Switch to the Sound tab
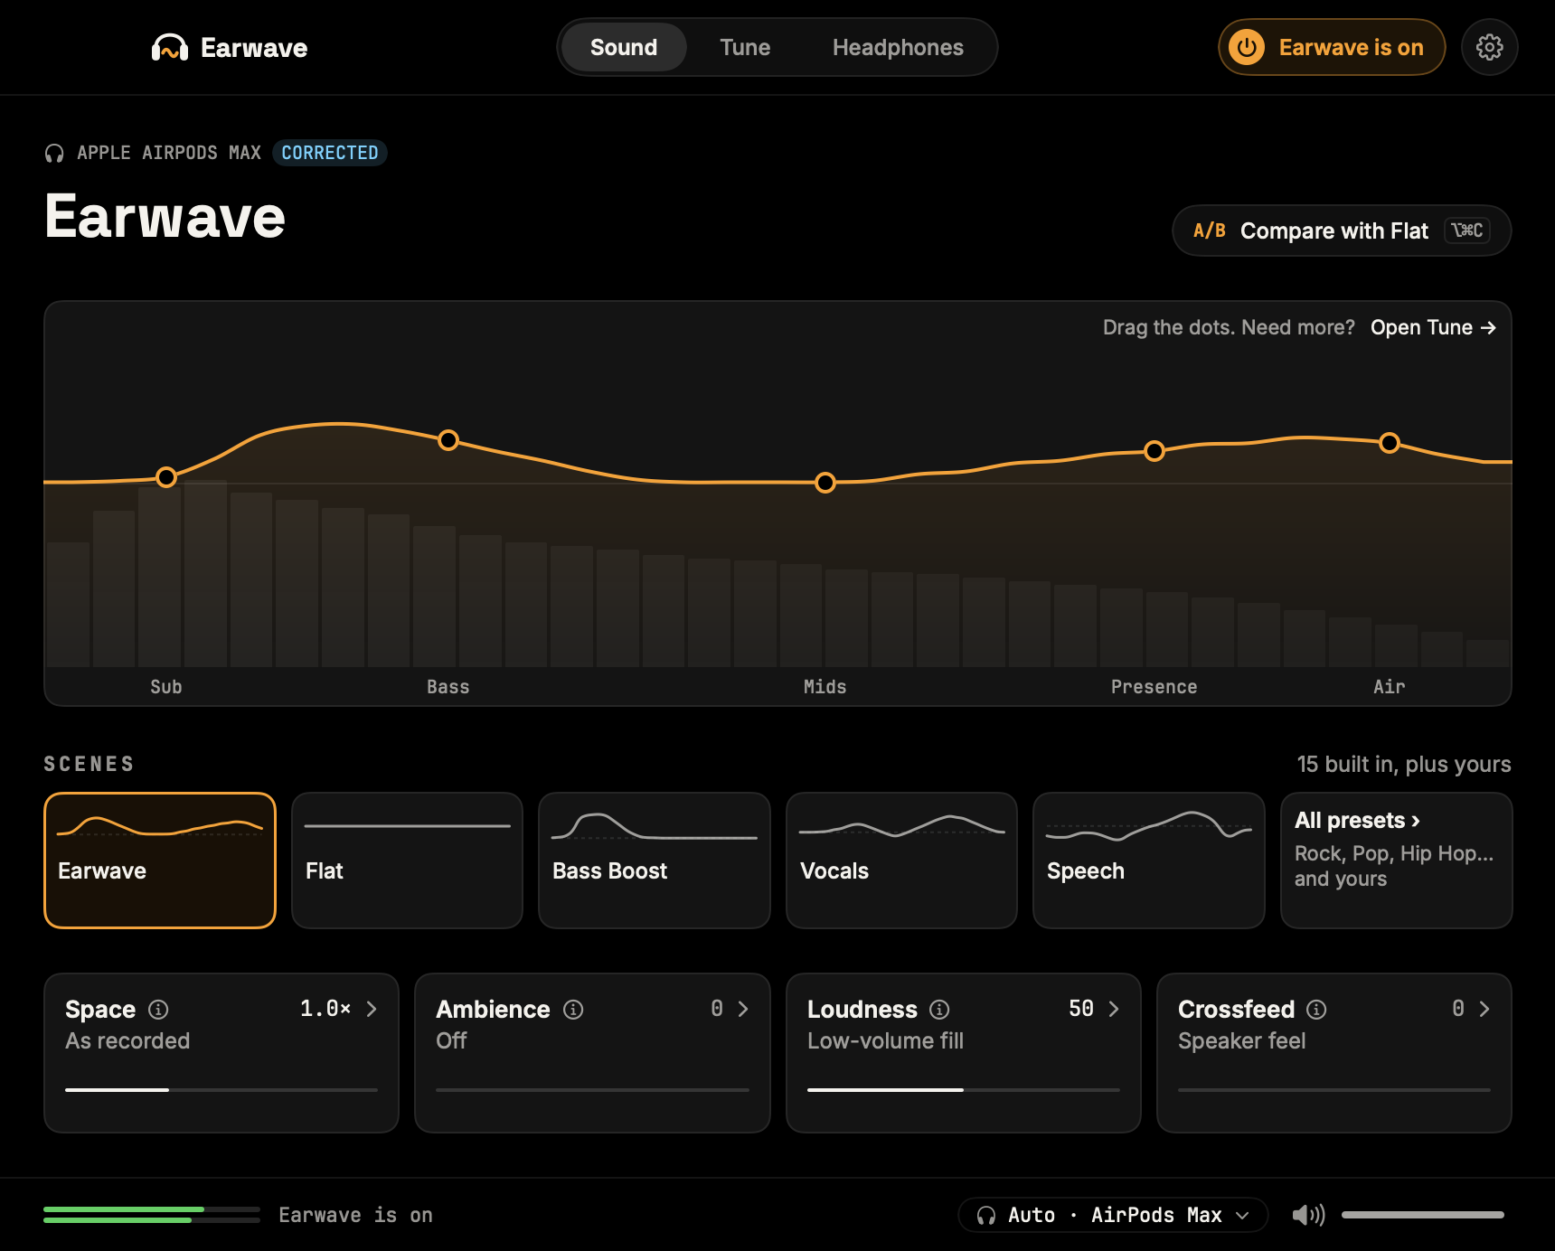This screenshot has height=1251, width=1555. (624, 47)
